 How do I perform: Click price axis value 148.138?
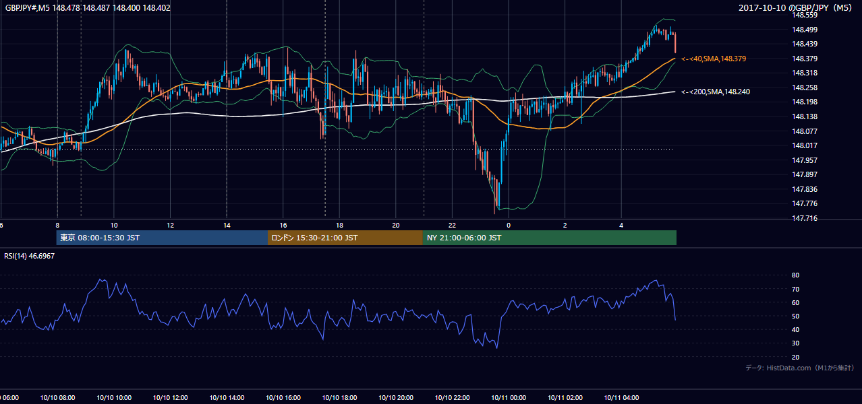pos(805,116)
